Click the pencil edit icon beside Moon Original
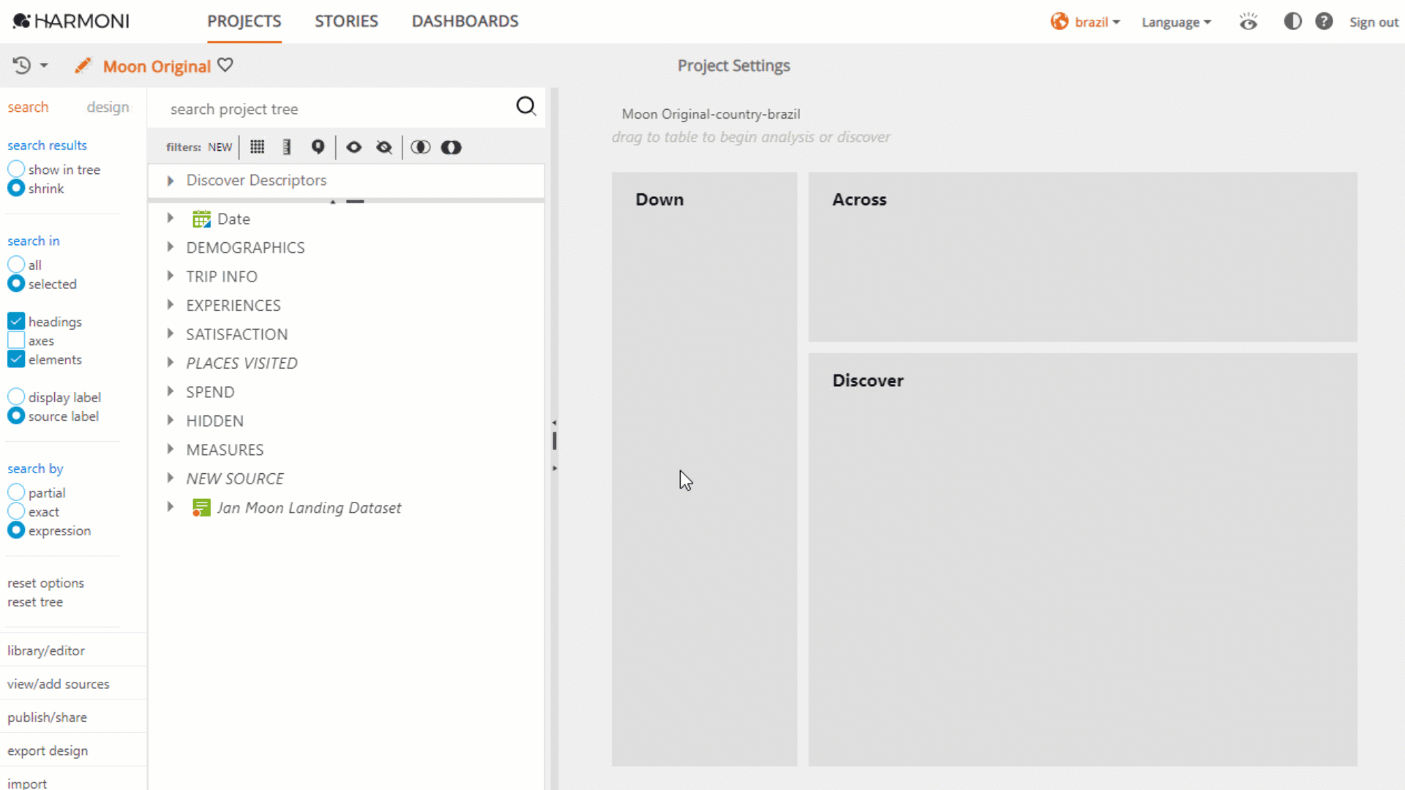This screenshot has height=790, width=1405. (x=83, y=65)
